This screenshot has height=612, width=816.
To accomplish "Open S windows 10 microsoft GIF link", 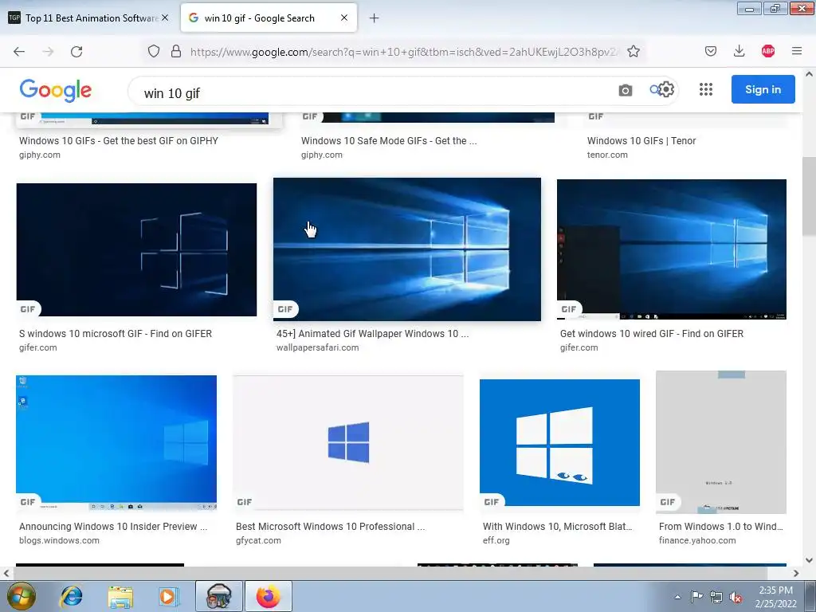I will tap(116, 334).
